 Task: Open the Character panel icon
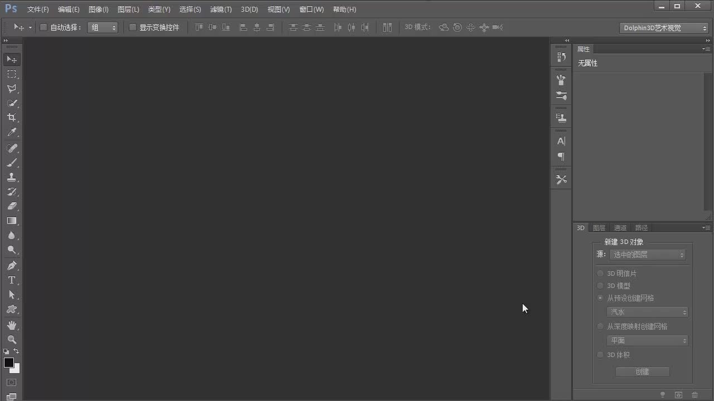pos(561,141)
